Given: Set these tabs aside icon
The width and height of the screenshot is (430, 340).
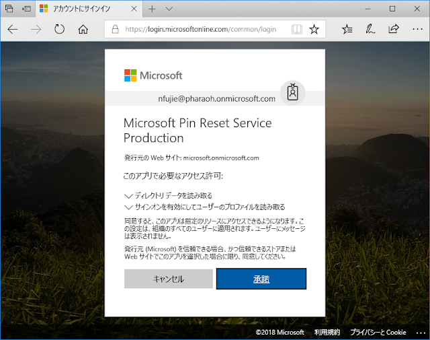Looking at the screenshot, I should coord(26,9).
